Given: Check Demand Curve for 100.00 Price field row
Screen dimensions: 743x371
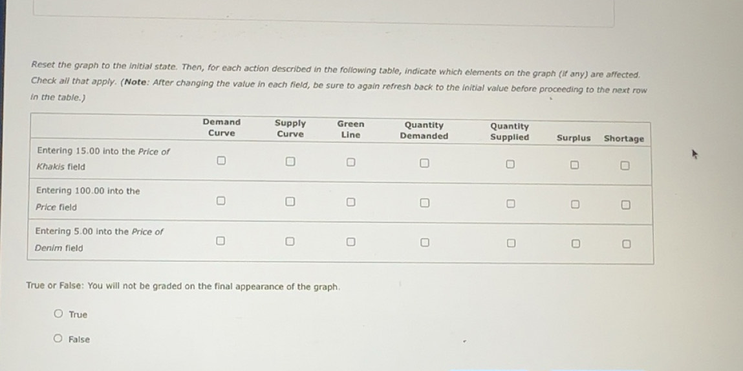Looking at the screenshot, I should click(221, 201).
